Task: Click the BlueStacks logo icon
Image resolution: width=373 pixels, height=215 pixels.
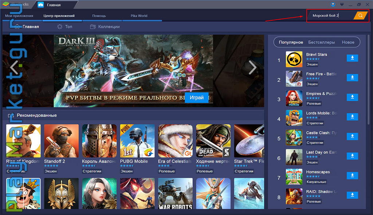Action: coord(5,4)
